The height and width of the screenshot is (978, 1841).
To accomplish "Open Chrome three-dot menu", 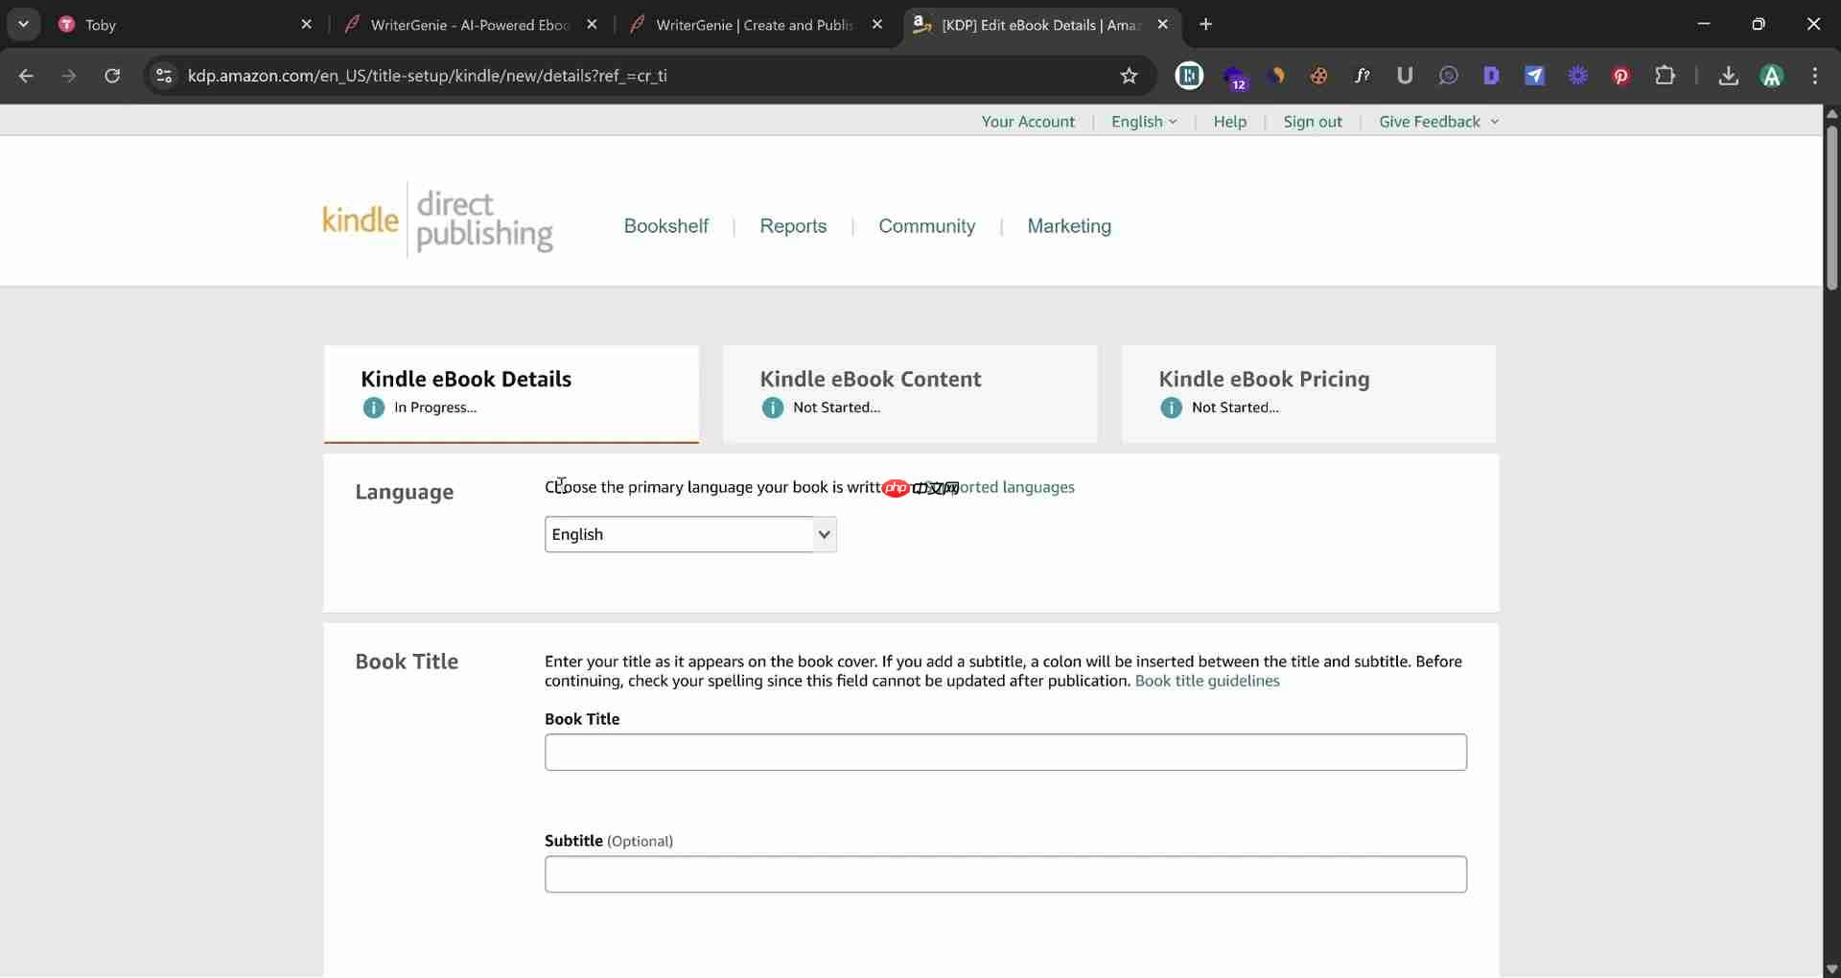I will pyautogui.click(x=1814, y=76).
